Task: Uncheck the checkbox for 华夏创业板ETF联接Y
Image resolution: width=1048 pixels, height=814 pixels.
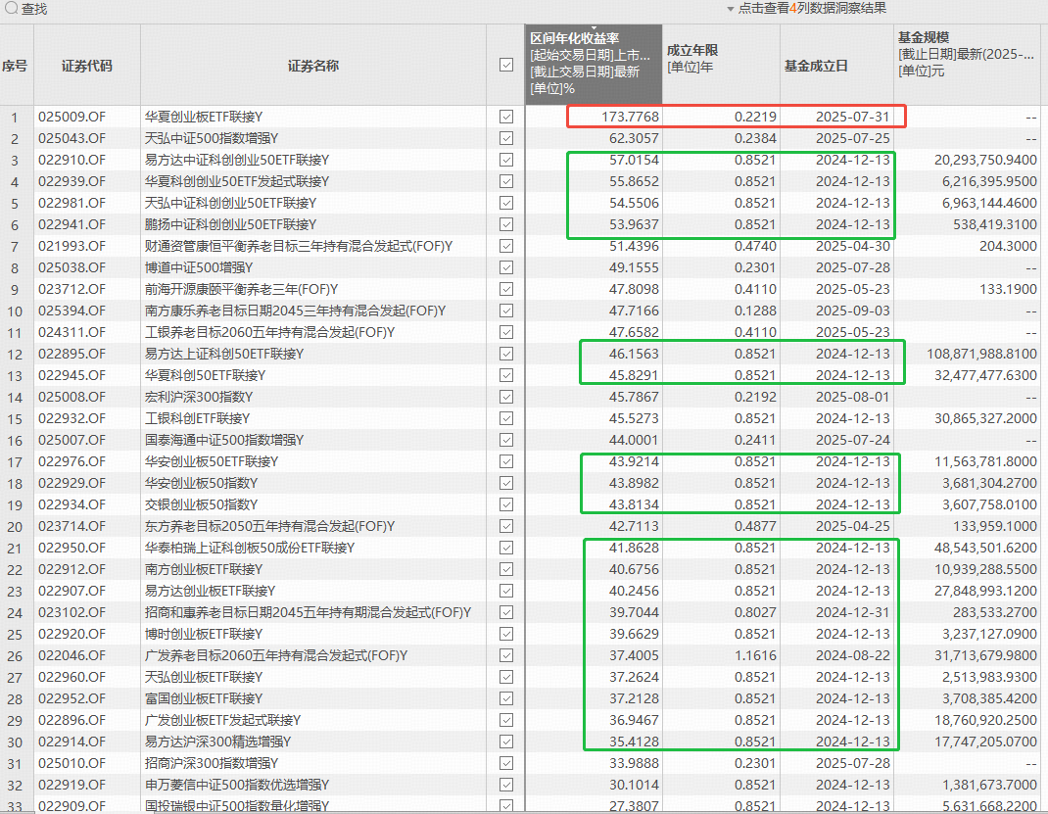Action: click(505, 117)
